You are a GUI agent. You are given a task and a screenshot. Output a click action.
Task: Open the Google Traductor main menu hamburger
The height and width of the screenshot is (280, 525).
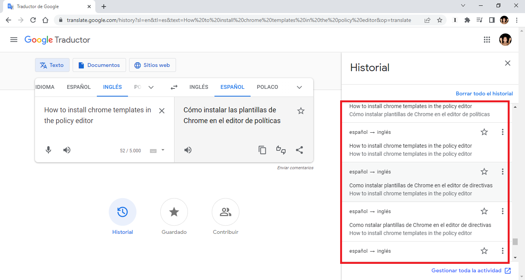point(14,40)
